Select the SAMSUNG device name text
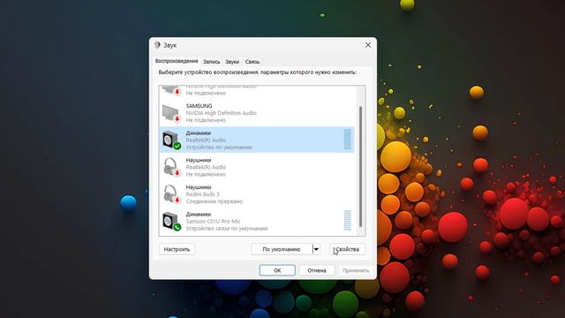Screen dimensions: 565x318 pyautogui.click(x=199, y=106)
